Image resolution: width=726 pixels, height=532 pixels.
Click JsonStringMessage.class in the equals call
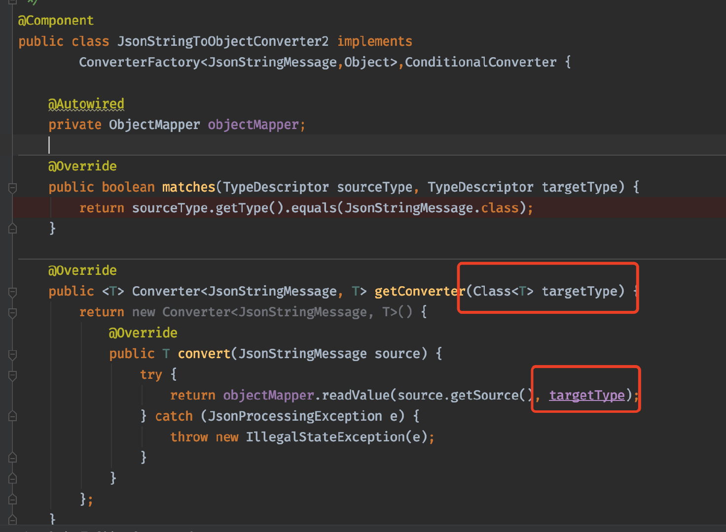coord(432,208)
